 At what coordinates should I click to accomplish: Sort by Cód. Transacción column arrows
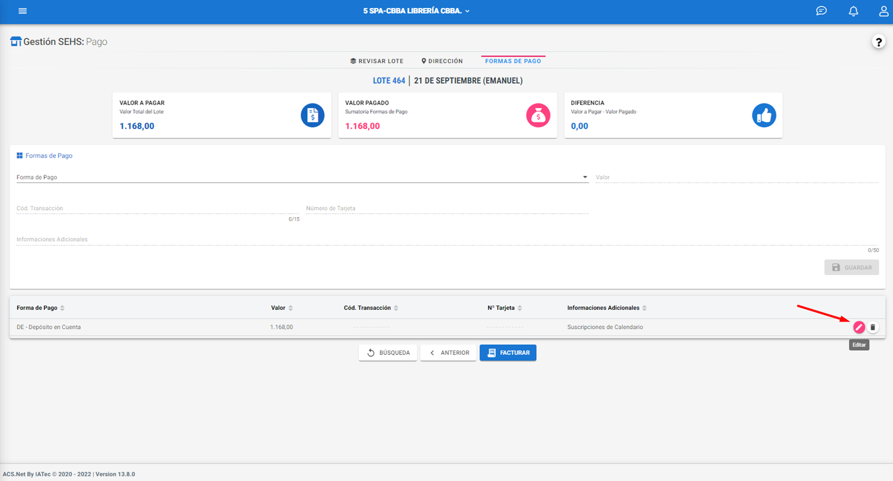[x=396, y=308]
